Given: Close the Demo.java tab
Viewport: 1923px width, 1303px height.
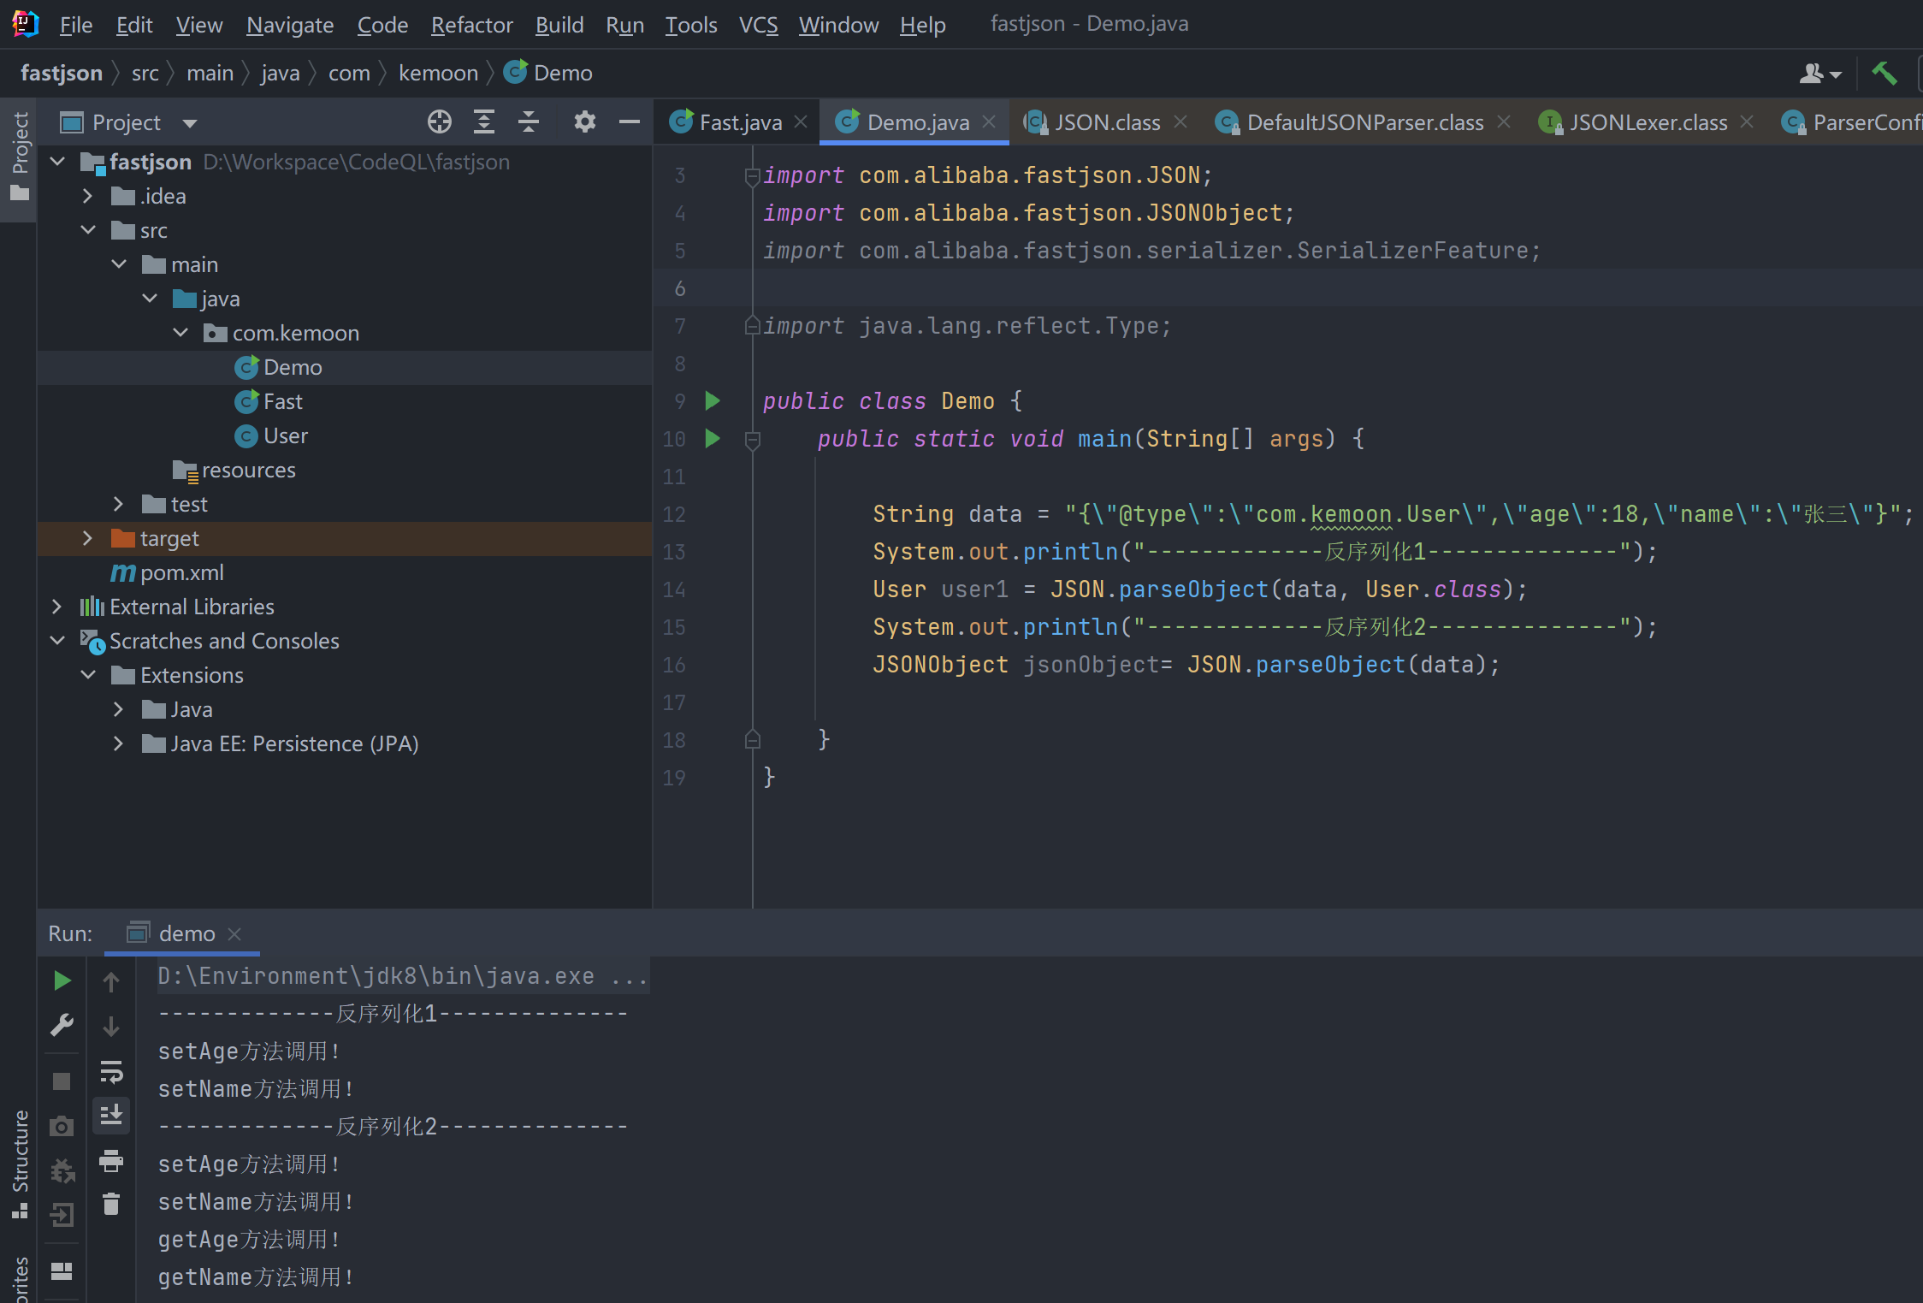Looking at the screenshot, I should tap(989, 121).
